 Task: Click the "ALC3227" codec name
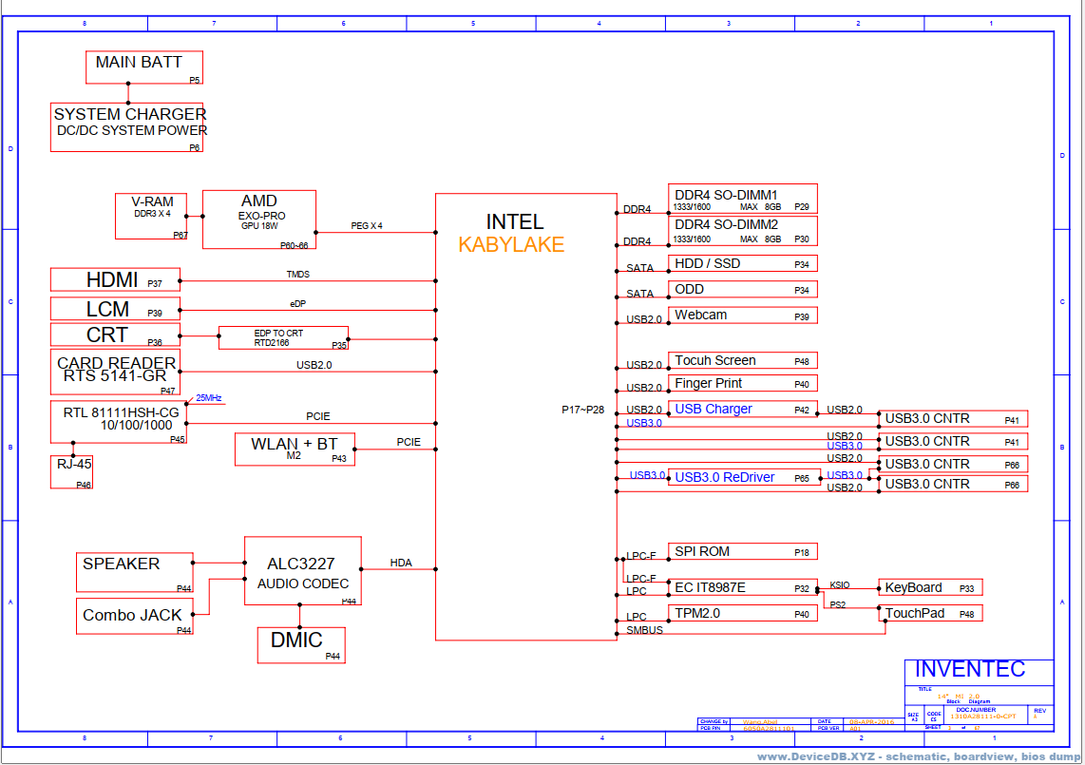pos(301,564)
